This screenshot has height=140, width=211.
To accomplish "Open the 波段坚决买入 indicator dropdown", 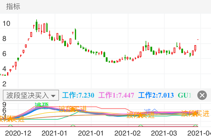I will 31,96.
